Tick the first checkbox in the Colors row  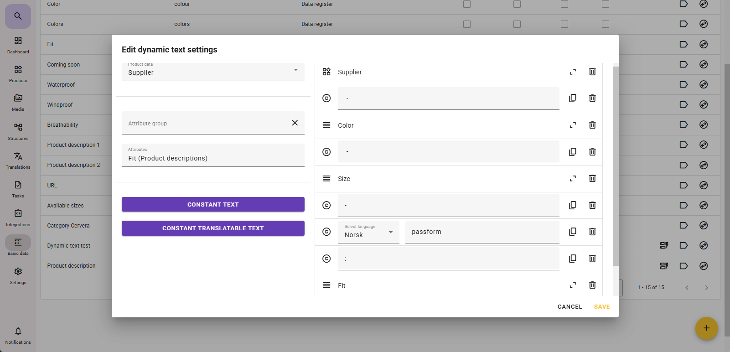(x=467, y=24)
